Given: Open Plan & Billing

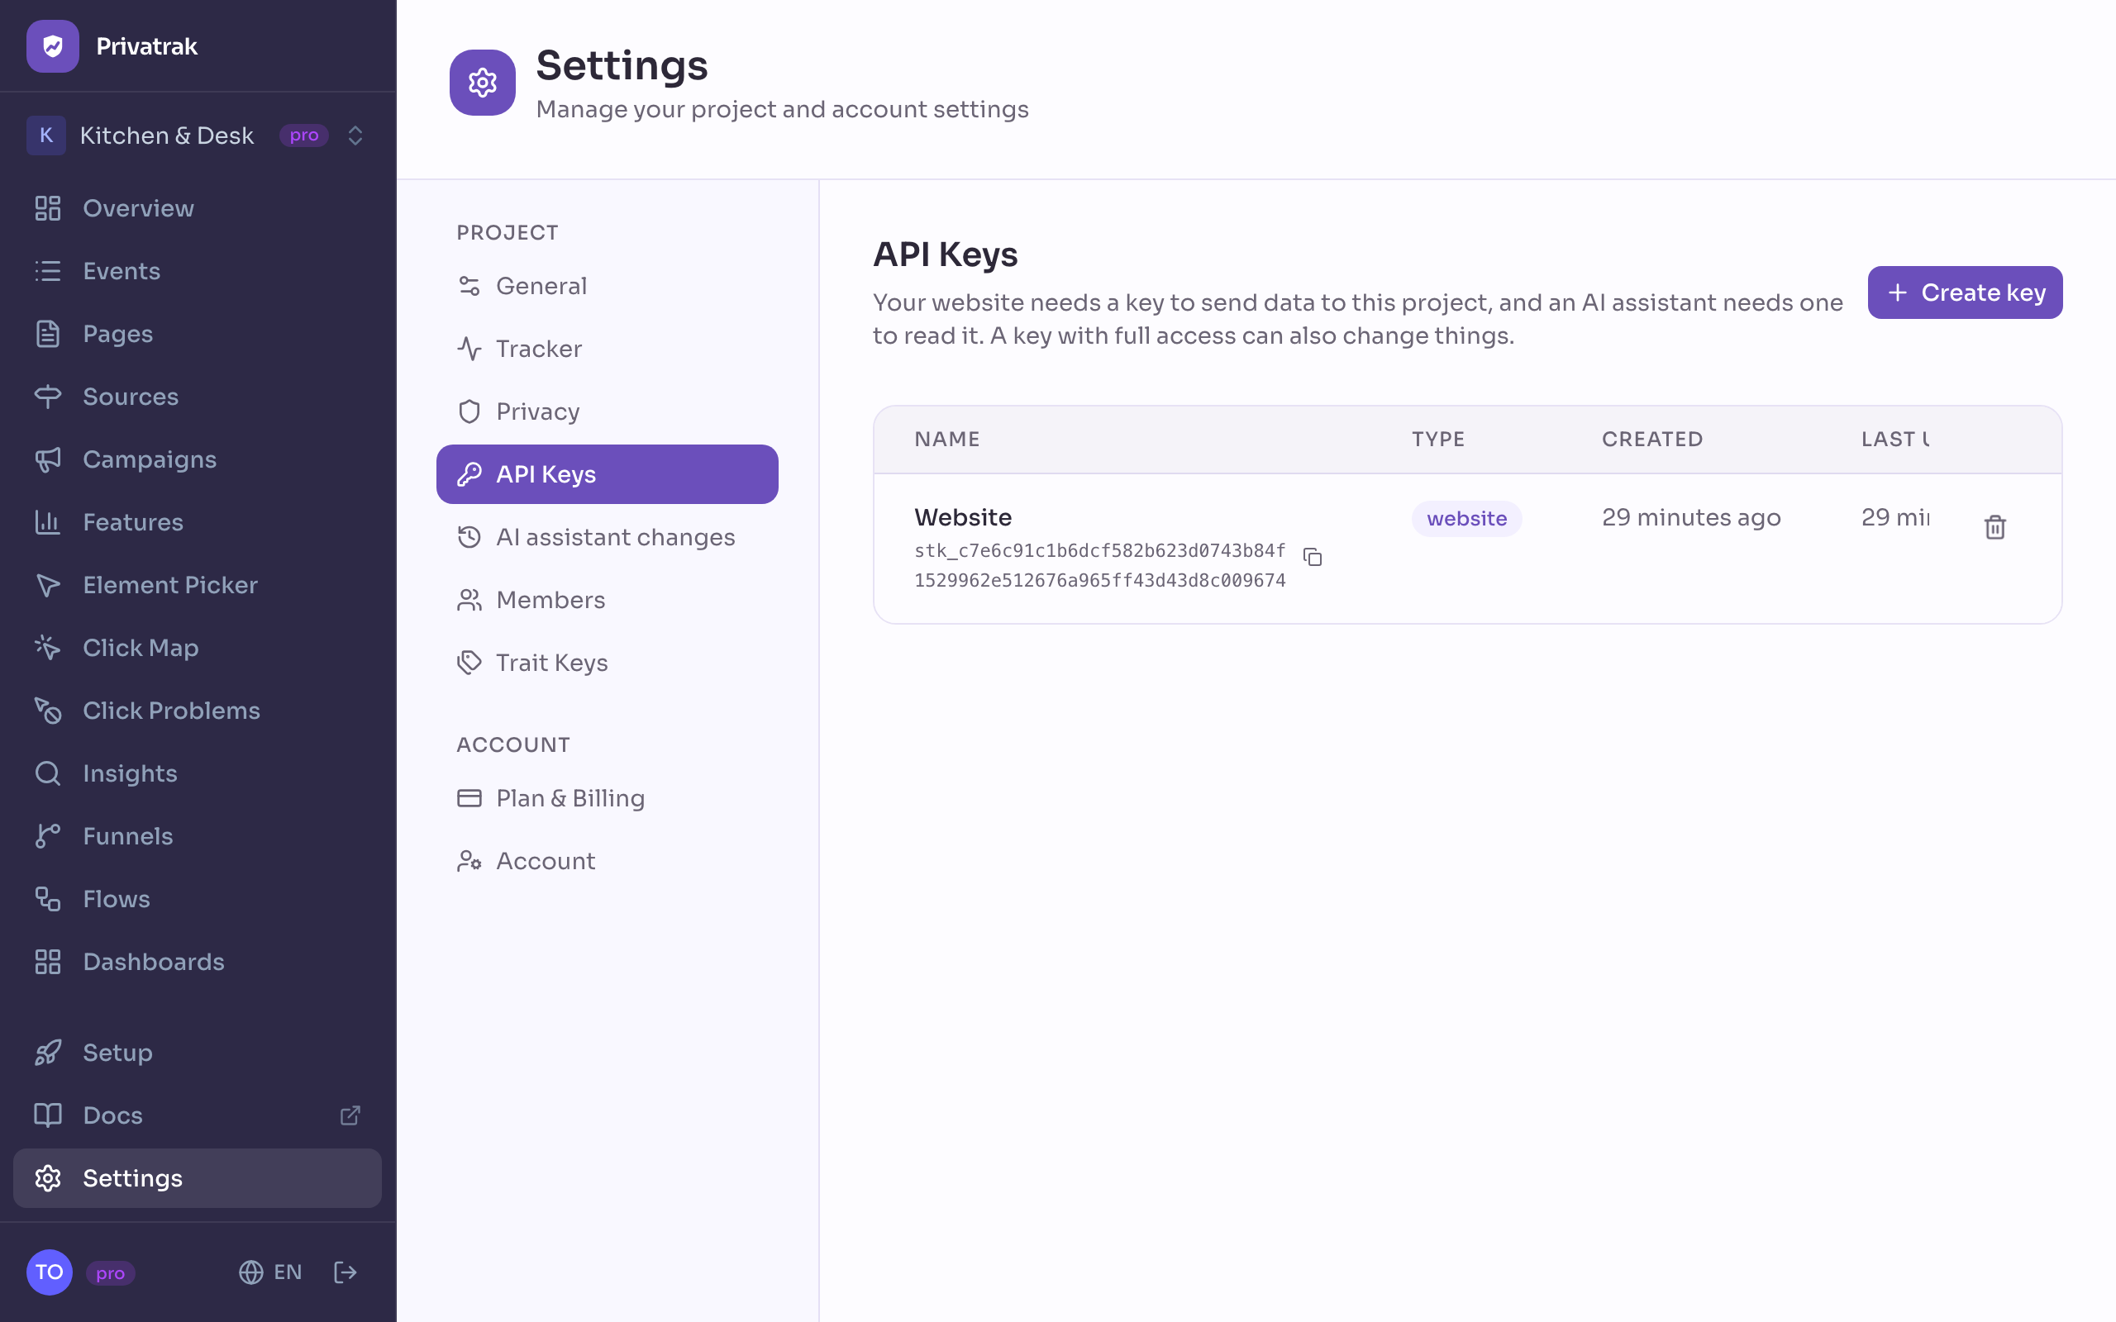Looking at the screenshot, I should click(x=607, y=798).
